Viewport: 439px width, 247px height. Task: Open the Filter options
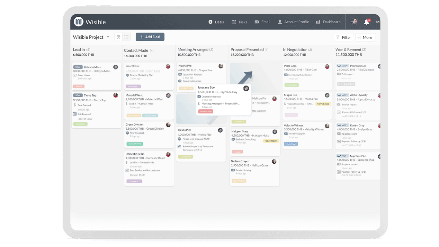[344, 37]
